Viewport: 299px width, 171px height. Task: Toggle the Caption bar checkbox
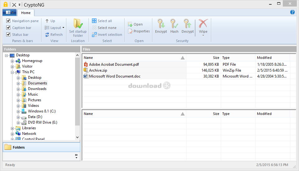[8, 27]
